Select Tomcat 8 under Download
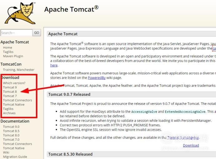This screenshot has height=159, width=216. point(10,91)
